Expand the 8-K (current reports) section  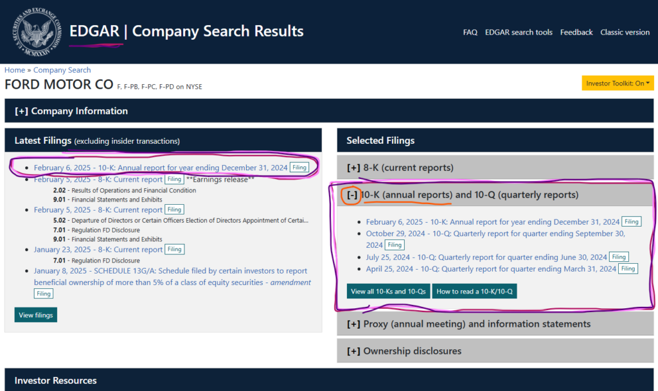pos(495,168)
